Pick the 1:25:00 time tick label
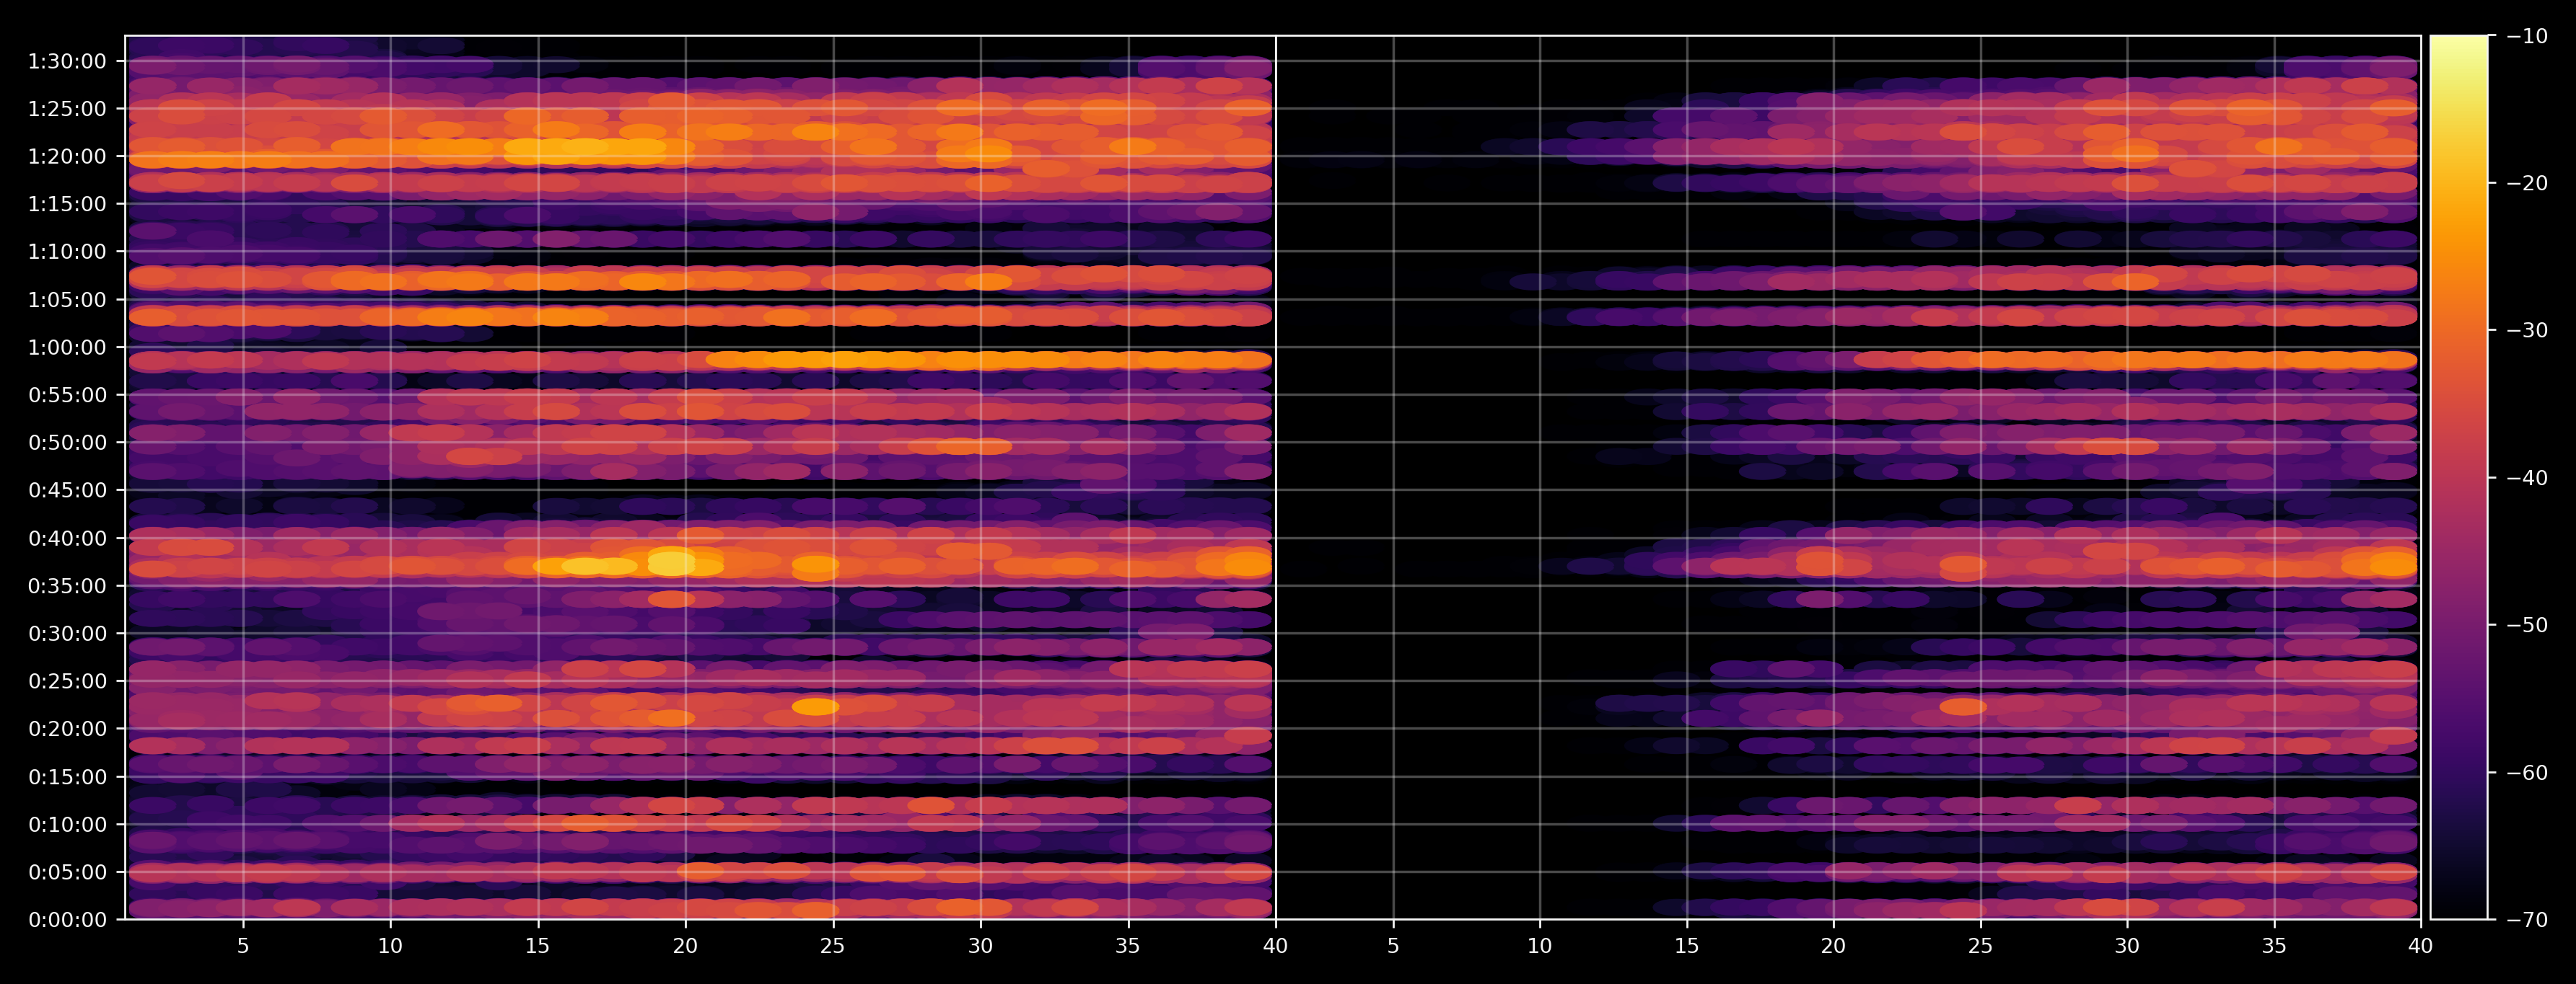2576x984 pixels. 67,109
